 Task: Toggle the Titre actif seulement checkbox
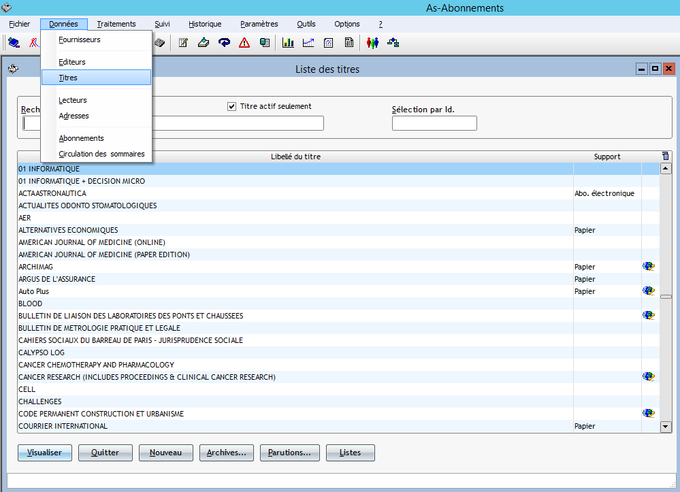(x=231, y=106)
